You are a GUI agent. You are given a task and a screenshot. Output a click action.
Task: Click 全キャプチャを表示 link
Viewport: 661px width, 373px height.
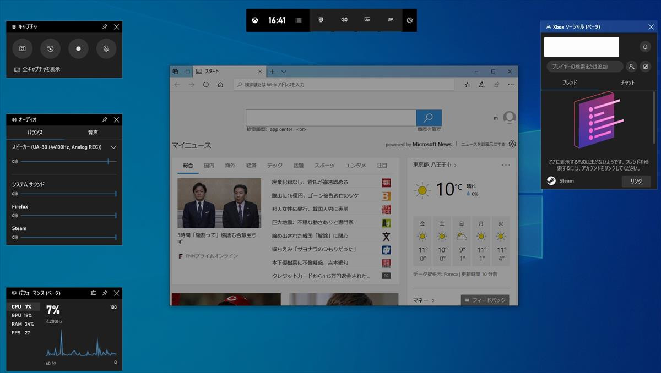[41, 69]
